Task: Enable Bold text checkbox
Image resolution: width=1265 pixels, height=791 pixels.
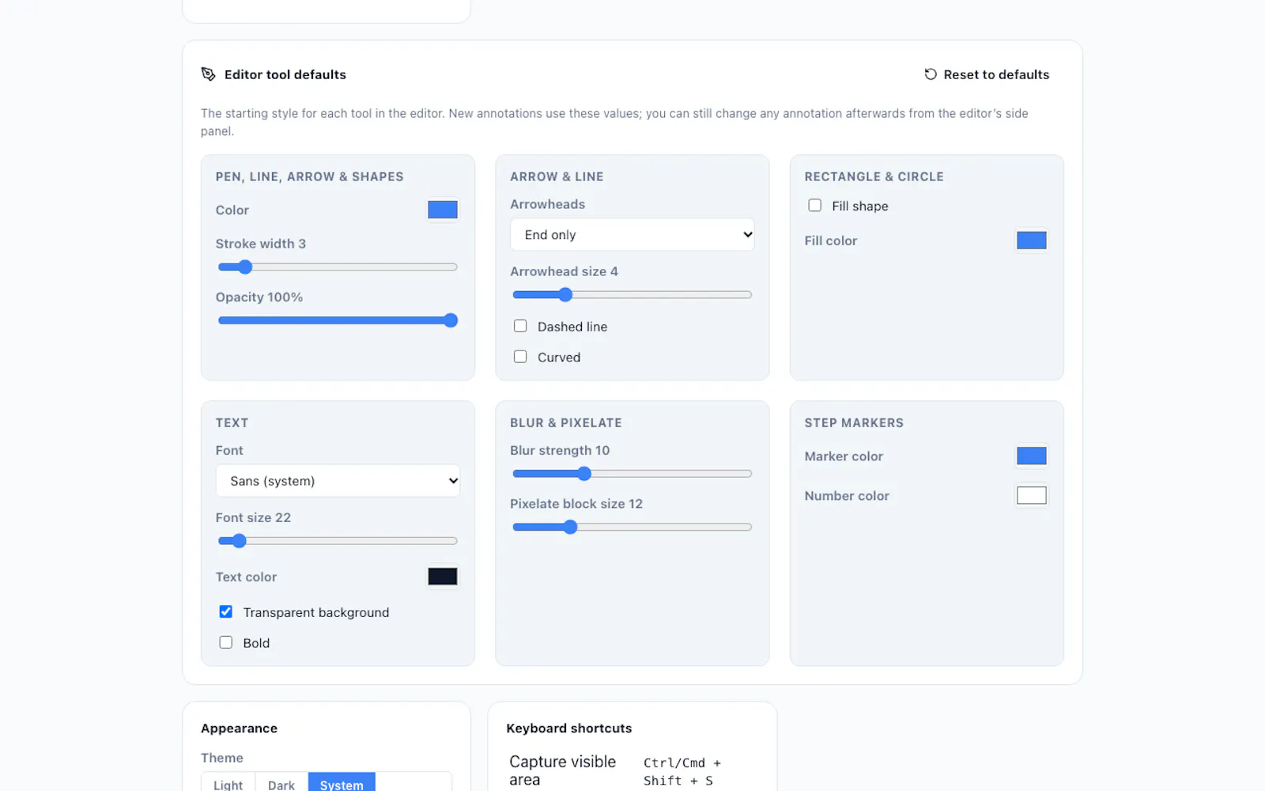Action: 226,642
